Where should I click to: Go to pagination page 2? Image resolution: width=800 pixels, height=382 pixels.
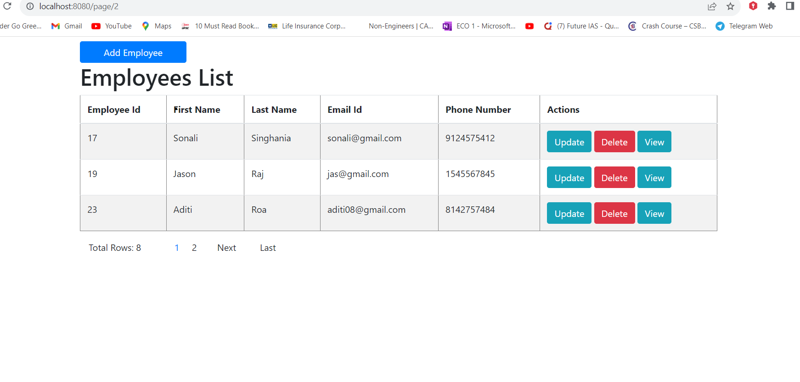coord(194,248)
